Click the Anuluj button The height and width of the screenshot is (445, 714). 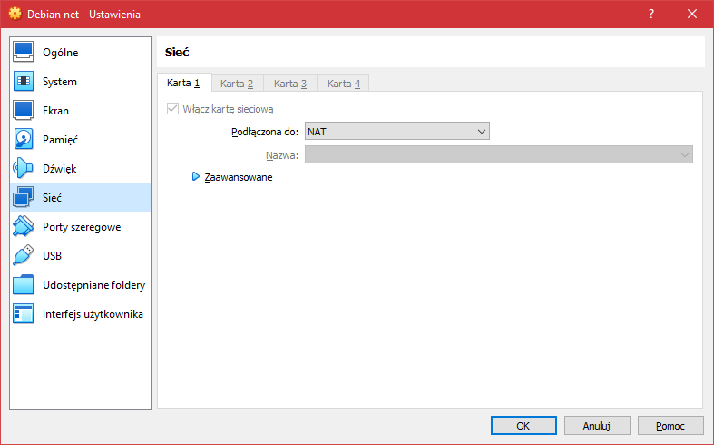click(596, 425)
